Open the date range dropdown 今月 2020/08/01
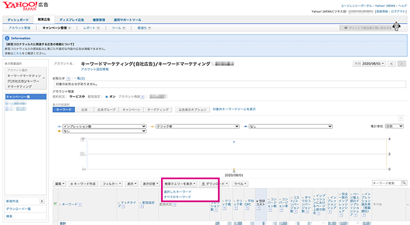 369,64
